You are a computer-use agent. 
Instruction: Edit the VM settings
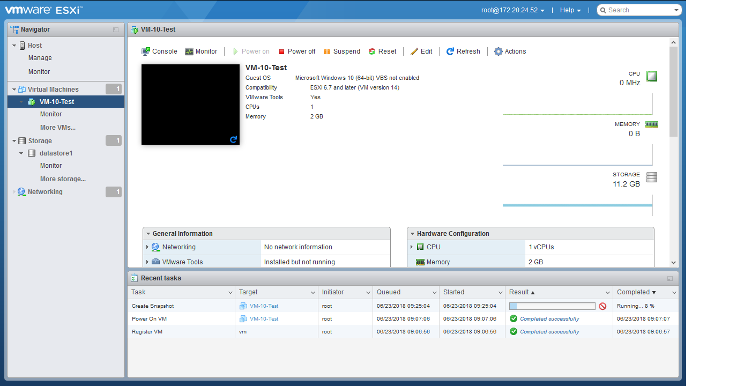pos(421,51)
